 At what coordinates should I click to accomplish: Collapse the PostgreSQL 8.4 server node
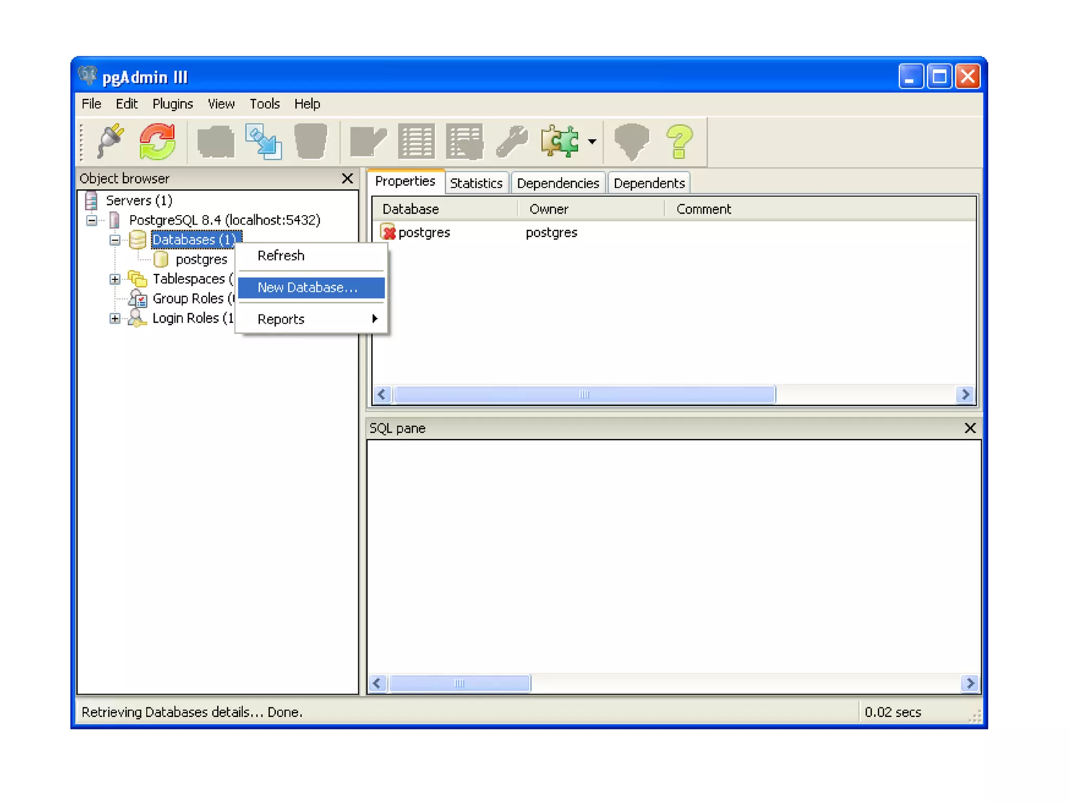(x=92, y=220)
